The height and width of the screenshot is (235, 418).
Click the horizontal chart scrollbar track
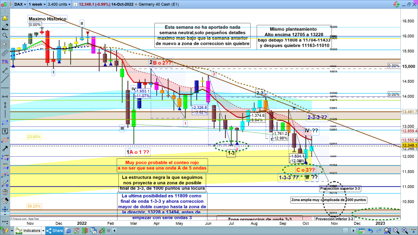(245, 231)
